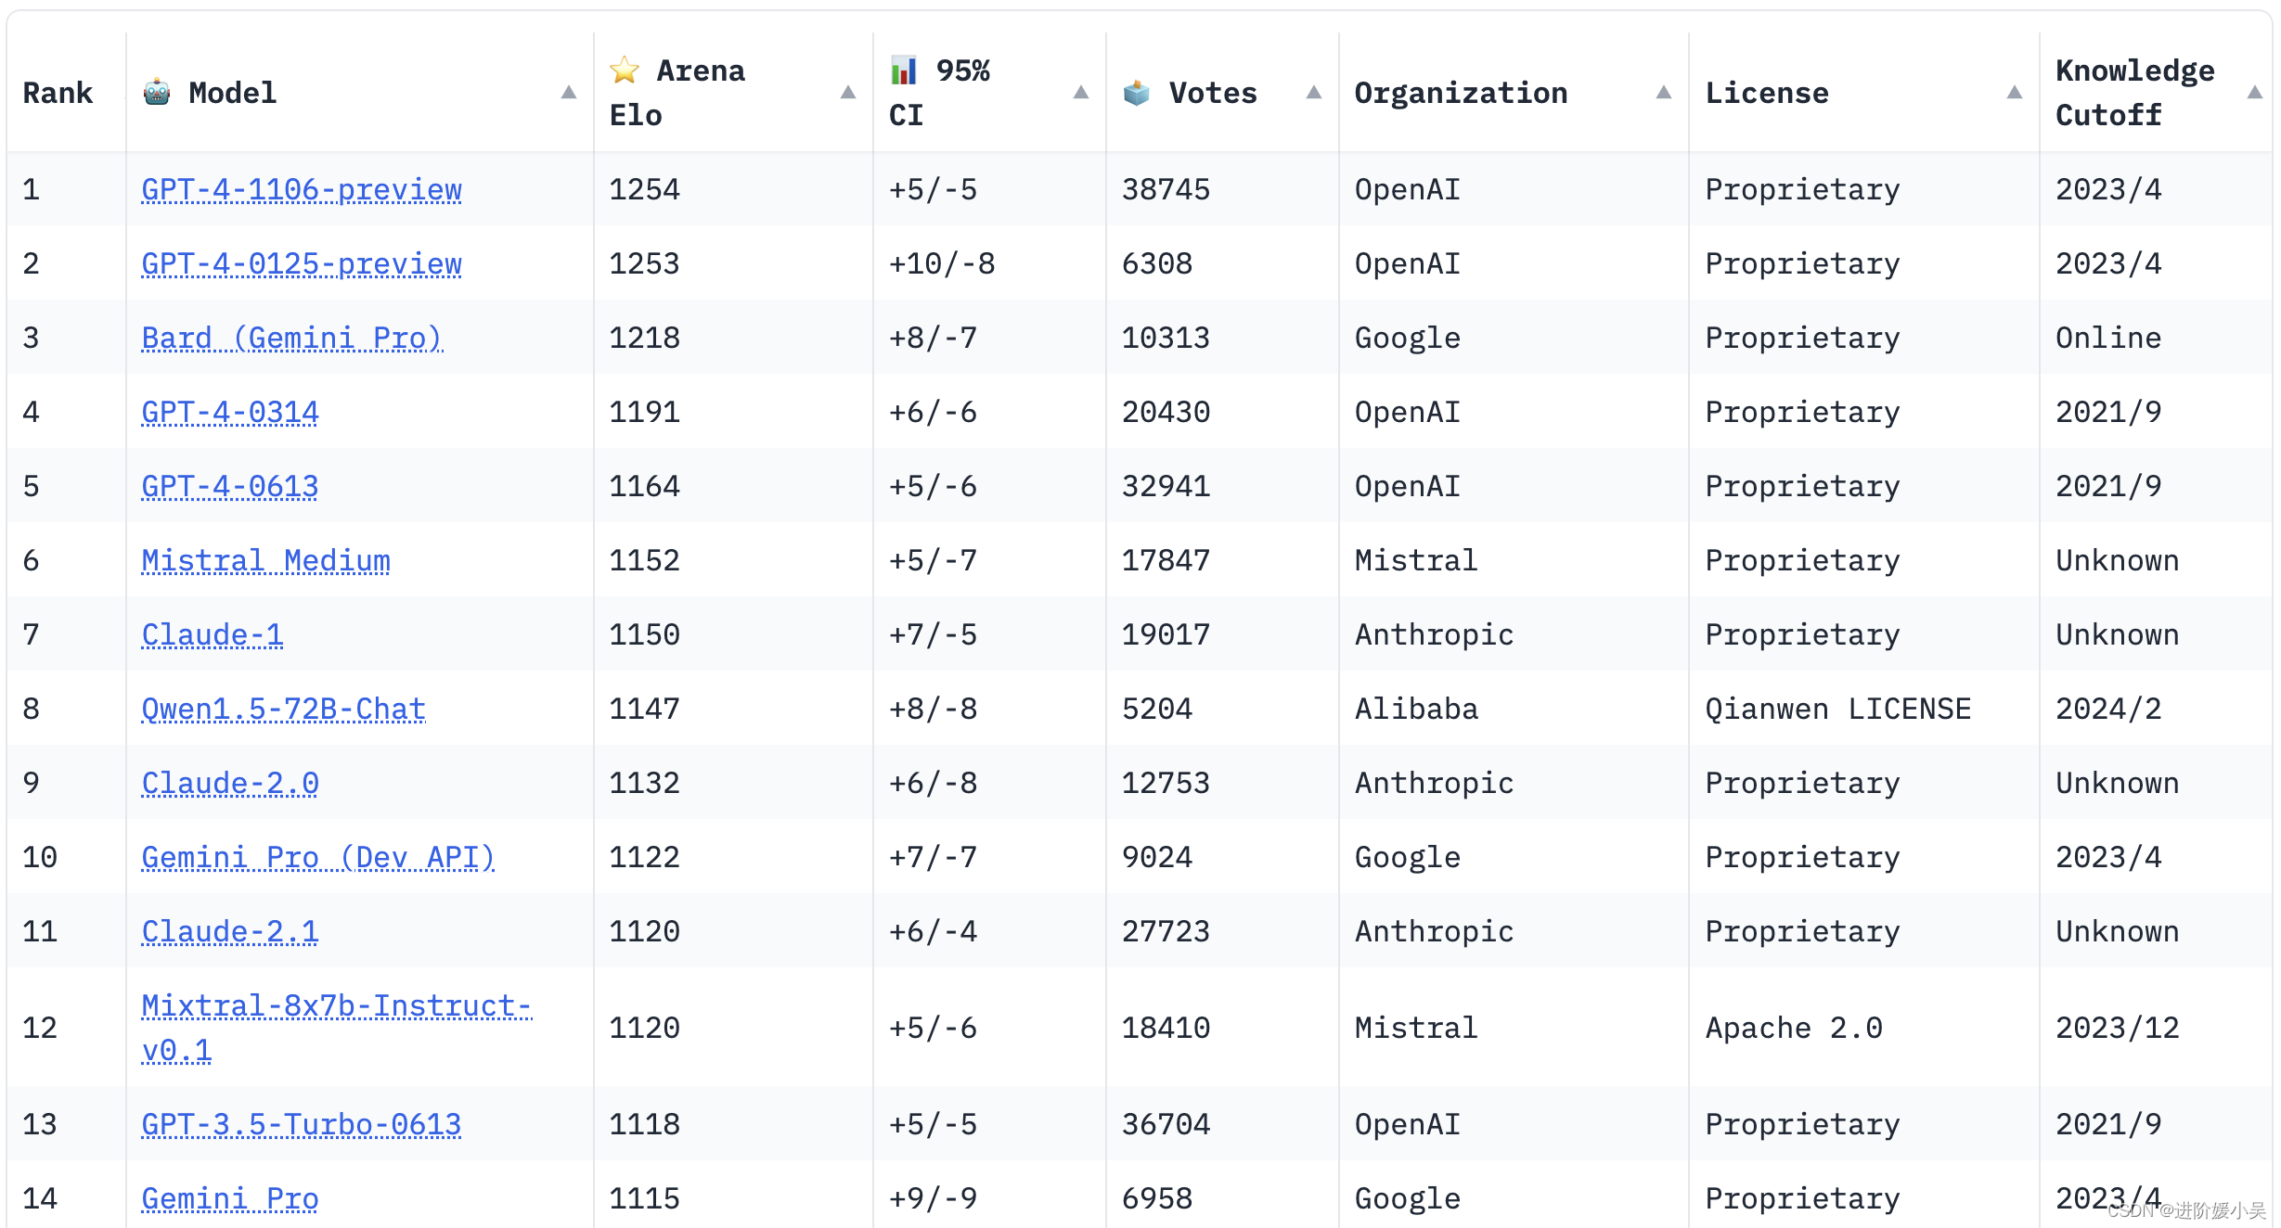Sort by License column arrow
Screen dimensions: 2281x1228
(2015, 93)
